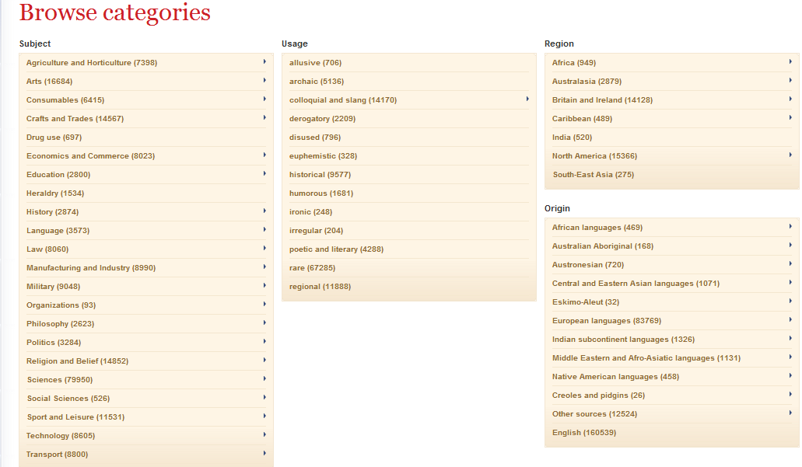Screen dimensions: 802x467
Task: Open the Sciences (79950) category link
Action: 60,380
